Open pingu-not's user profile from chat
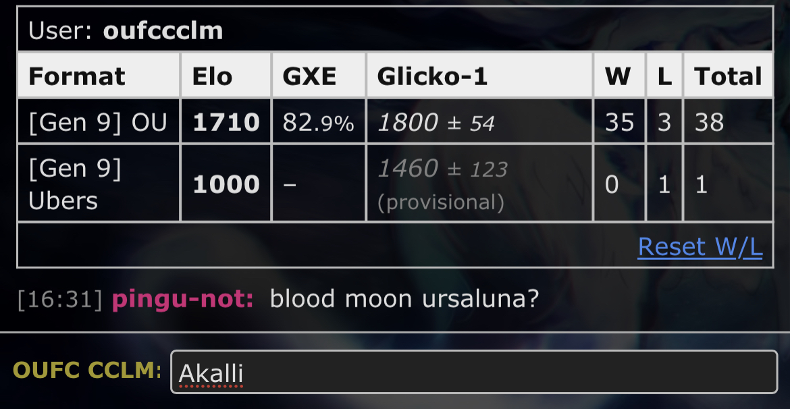 click(x=182, y=299)
